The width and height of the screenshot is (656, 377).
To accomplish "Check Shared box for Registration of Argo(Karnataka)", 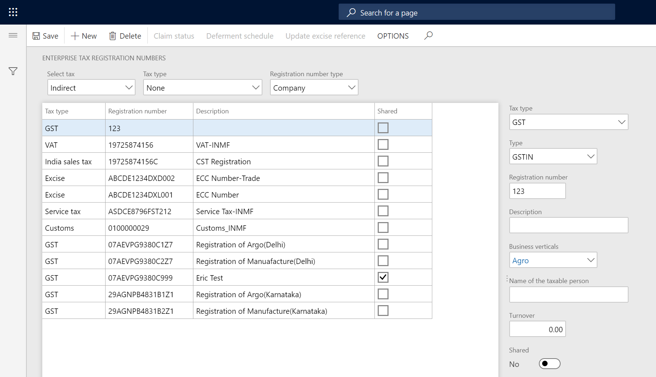I will [383, 294].
